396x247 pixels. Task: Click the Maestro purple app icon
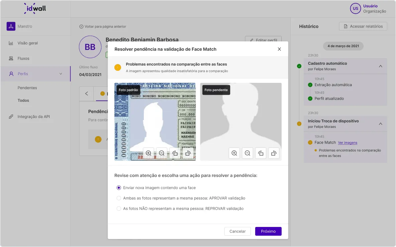(x=11, y=26)
